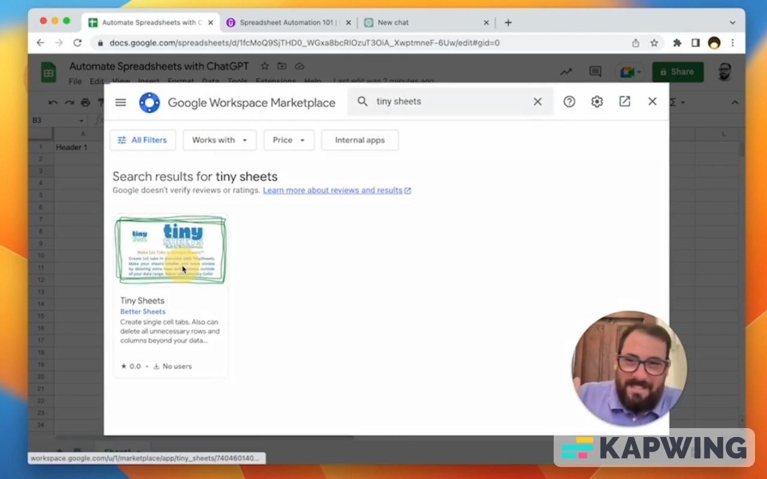The height and width of the screenshot is (479, 767).
Task: Open the Marketplace hamburger menu
Action: [120, 102]
